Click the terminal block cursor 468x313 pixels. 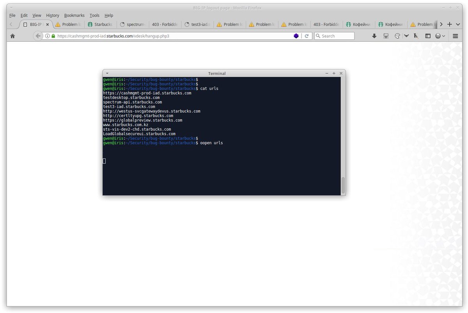point(104,161)
